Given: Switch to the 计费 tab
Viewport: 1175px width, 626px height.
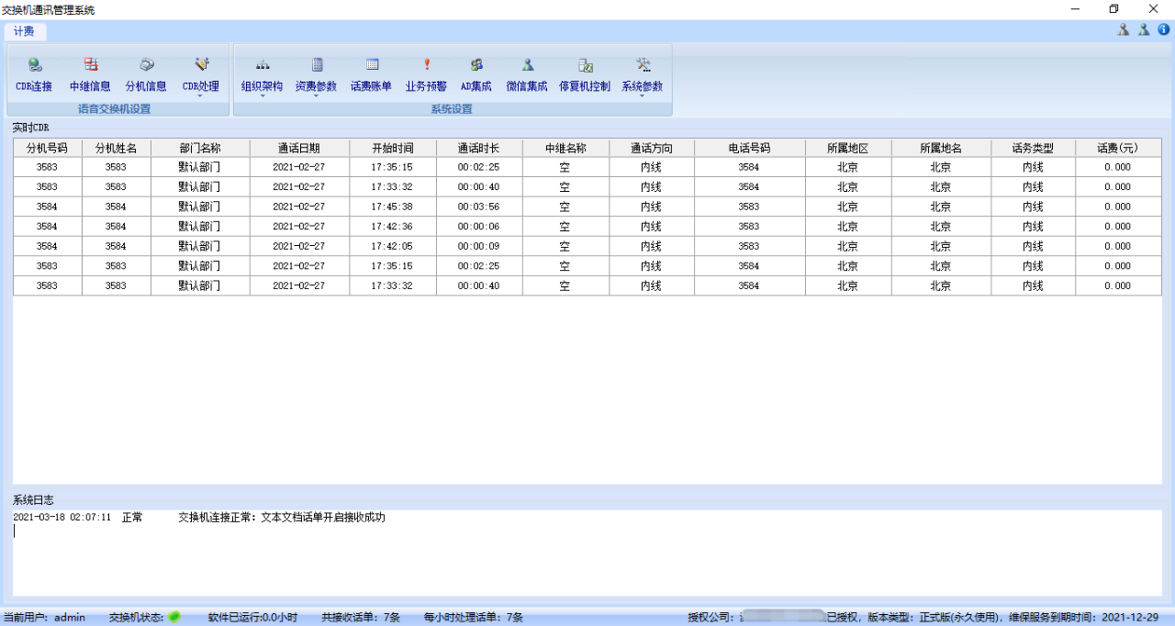Looking at the screenshot, I should (x=24, y=31).
